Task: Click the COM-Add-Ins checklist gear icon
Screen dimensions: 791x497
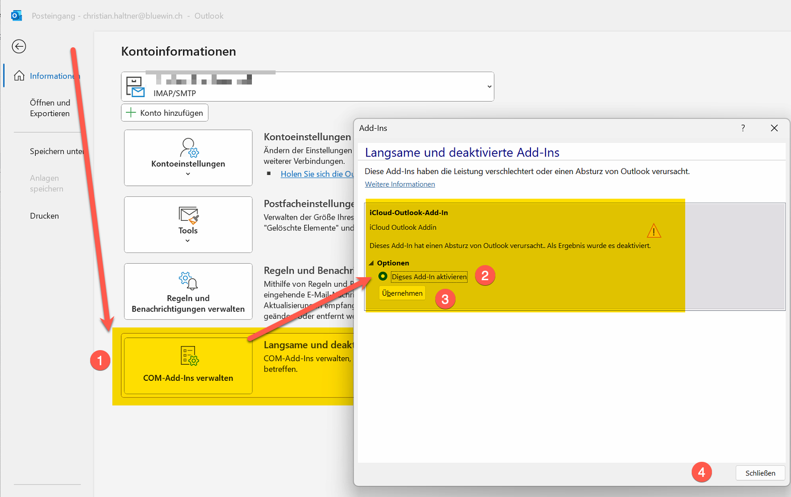Action: 189,356
